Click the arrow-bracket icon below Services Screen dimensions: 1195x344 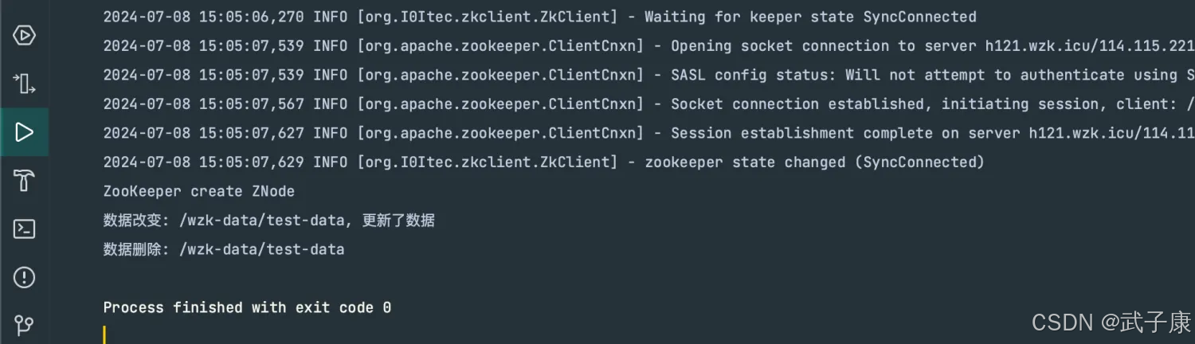[x=24, y=84]
